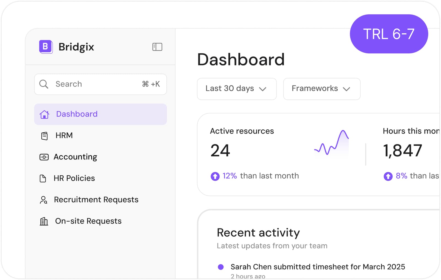Image resolution: width=441 pixels, height=280 pixels.
Task: Click the home icon beside Dashboard
Action: [44, 114]
